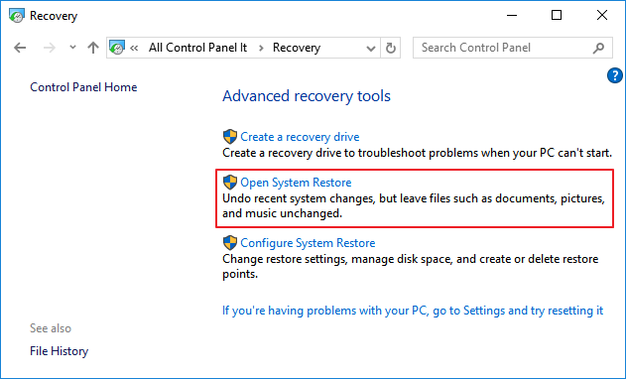Screen dimensions: 626x379
Task: Open System Restore link
Action: 296,183
